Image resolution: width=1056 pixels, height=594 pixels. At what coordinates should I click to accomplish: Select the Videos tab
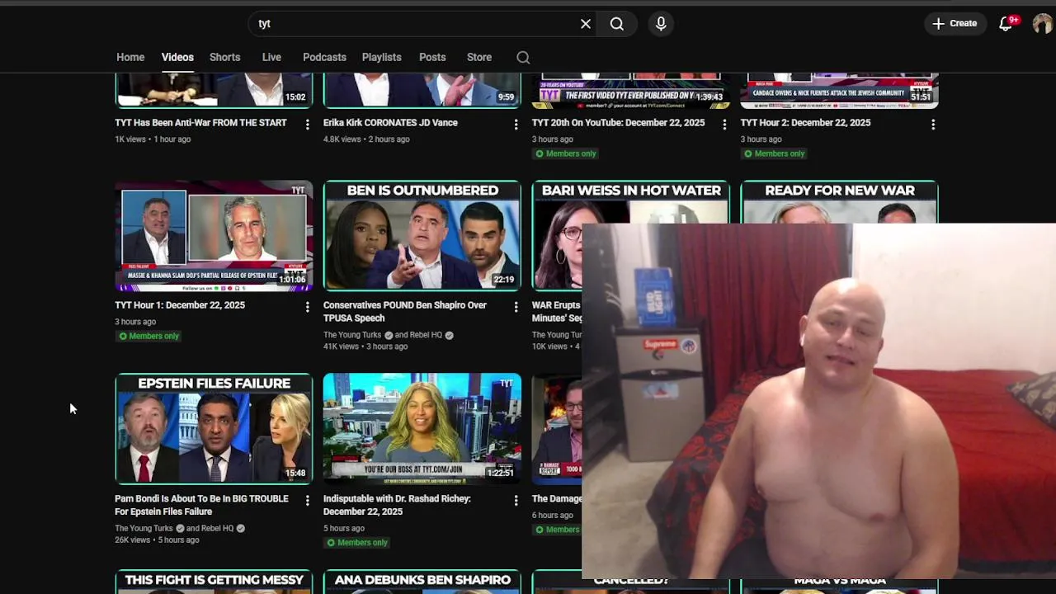click(177, 57)
